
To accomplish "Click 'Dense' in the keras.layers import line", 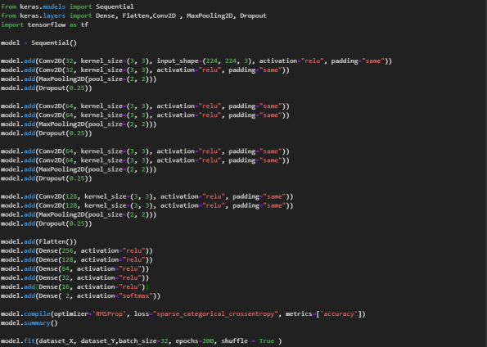I will [x=105, y=16].
